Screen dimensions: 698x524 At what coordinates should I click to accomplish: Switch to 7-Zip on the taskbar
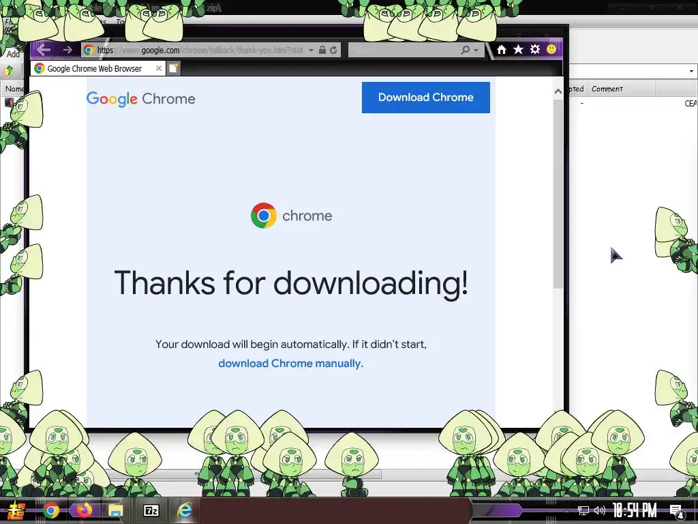(151, 510)
